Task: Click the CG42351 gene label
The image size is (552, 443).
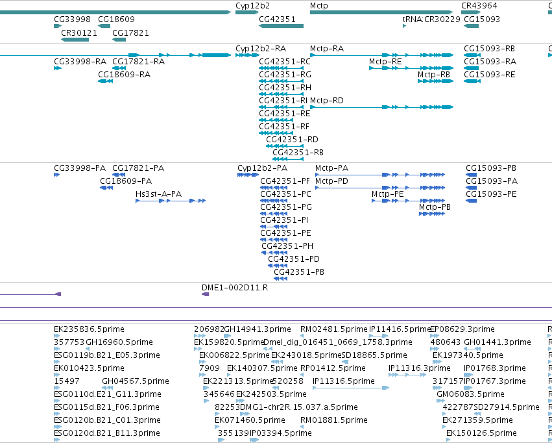Action: 278,19
